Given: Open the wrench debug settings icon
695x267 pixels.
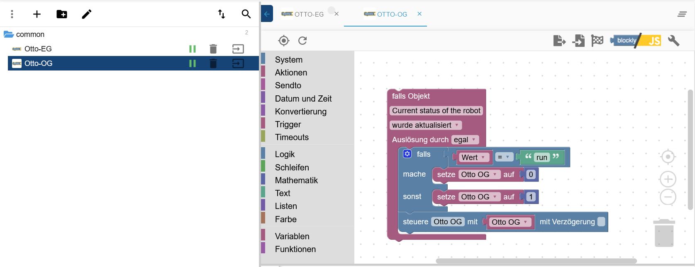Looking at the screenshot, I should (x=673, y=41).
